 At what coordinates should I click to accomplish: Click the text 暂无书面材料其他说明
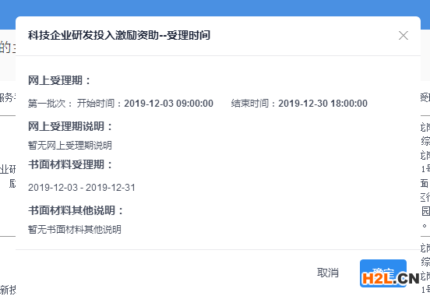pos(75,229)
